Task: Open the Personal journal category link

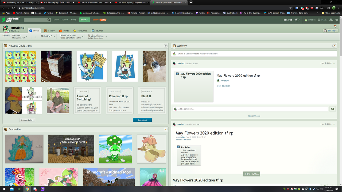Action: pyautogui.click(x=187, y=139)
